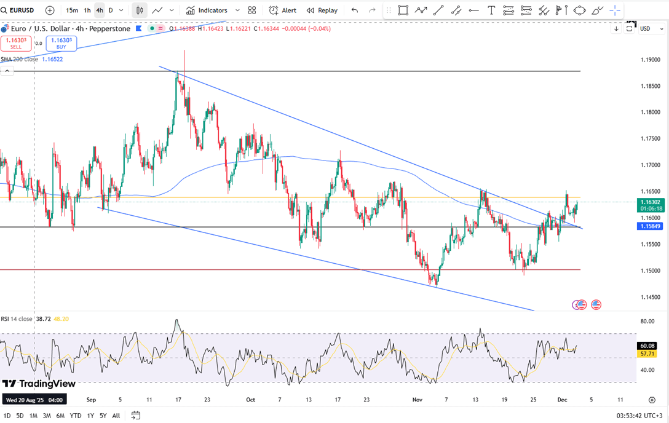669x423 pixels.
Task: Activate the 4h timeframe
Action: coord(100,10)
